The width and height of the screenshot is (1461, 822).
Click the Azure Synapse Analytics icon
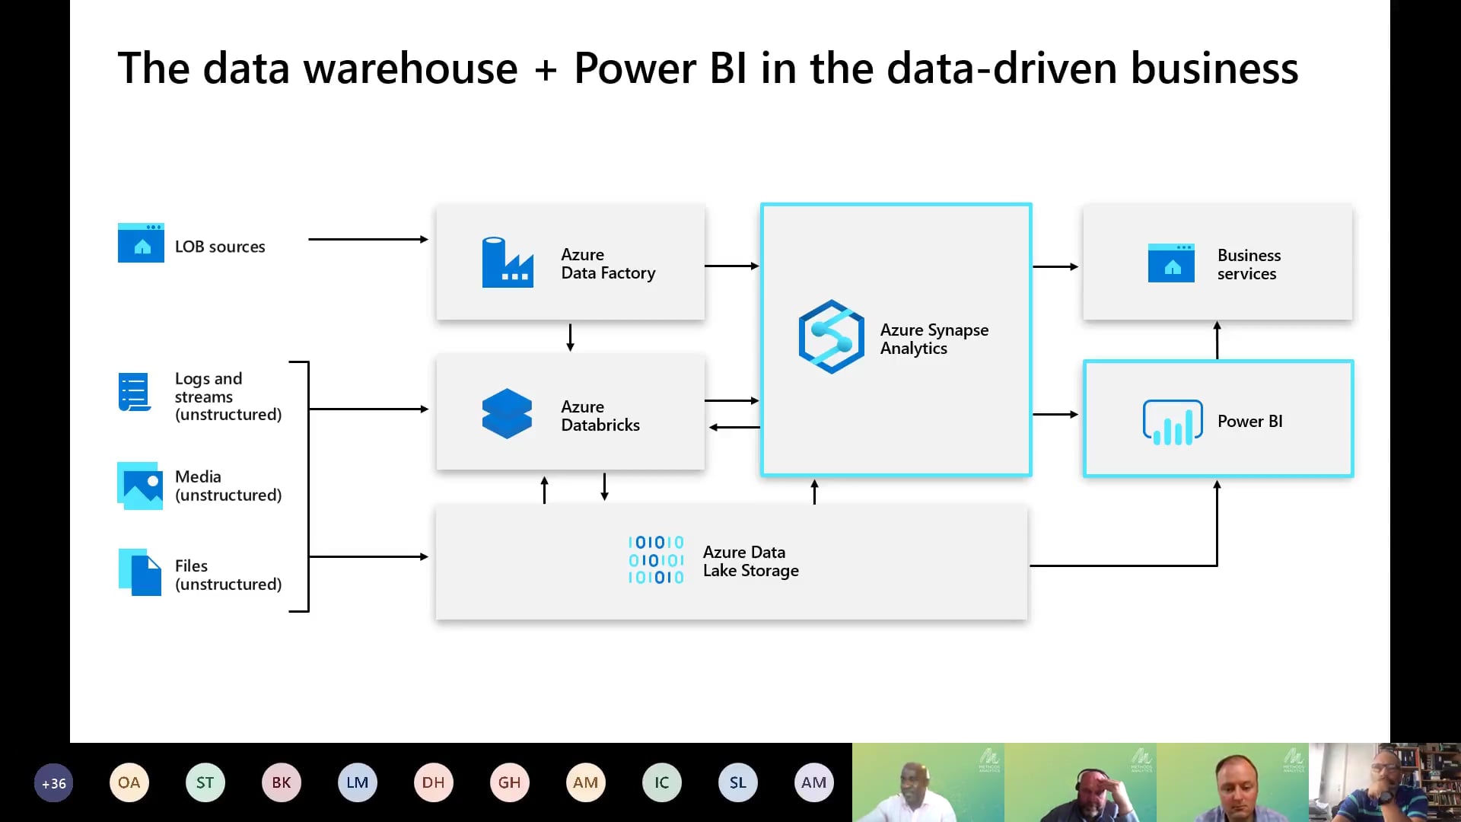831,337
